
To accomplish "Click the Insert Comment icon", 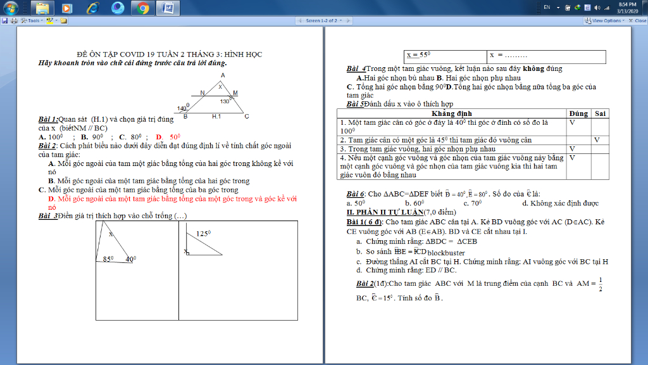I will coord(64,20).
